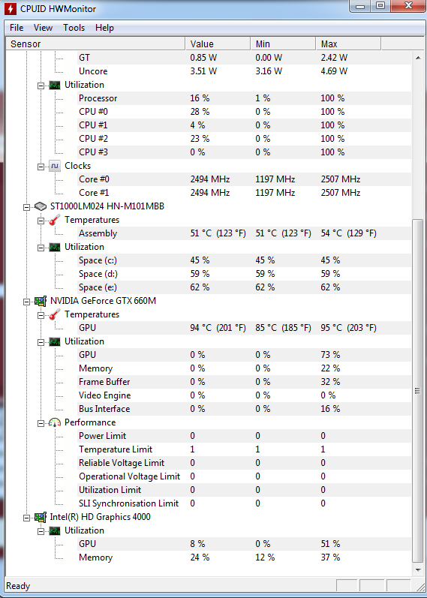Open the File menu

point(17,28)
